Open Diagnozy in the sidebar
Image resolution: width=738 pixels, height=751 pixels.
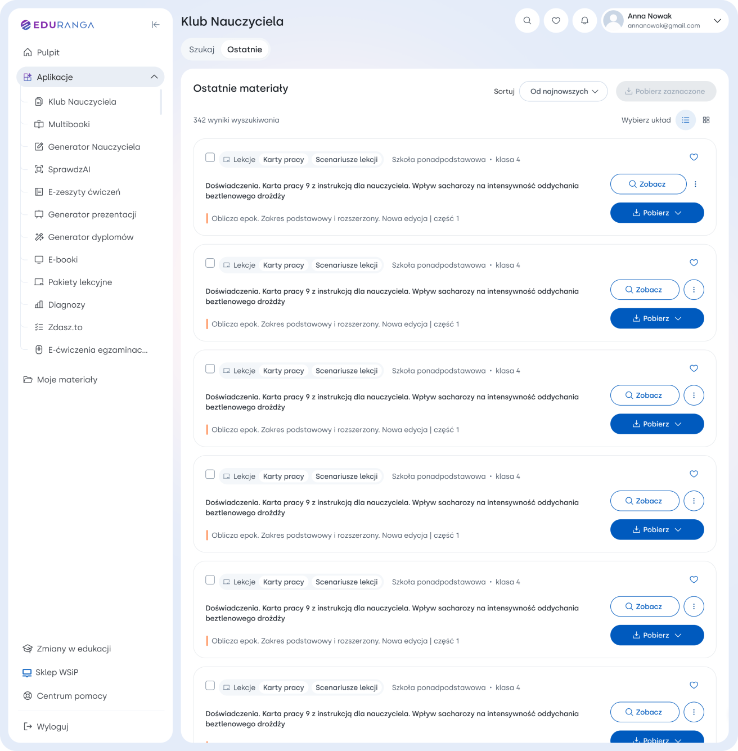tap(60, 304)
